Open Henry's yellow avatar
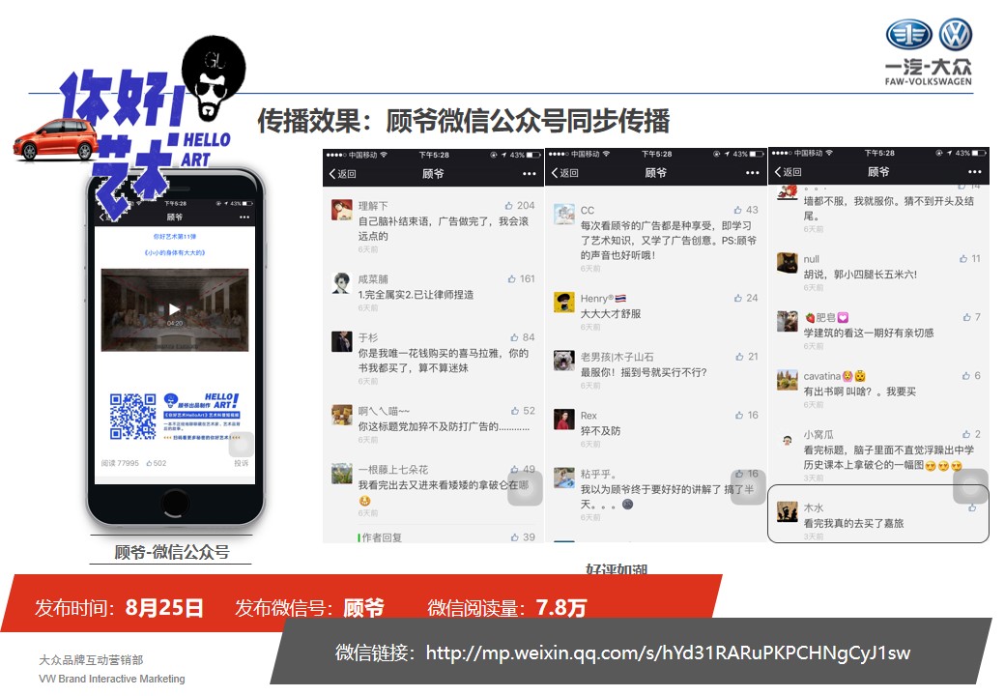This screenshot has width=1005, height=696. point(564,302)
